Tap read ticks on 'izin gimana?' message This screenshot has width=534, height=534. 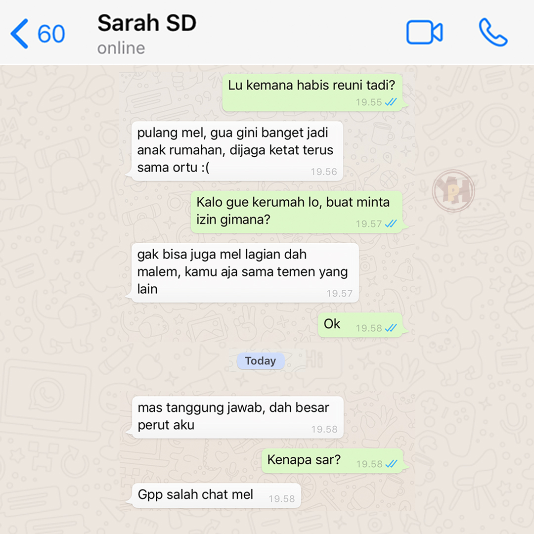click(391, 223)
